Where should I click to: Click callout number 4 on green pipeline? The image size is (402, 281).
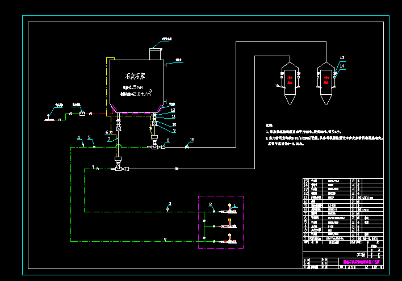coord(79,138)
